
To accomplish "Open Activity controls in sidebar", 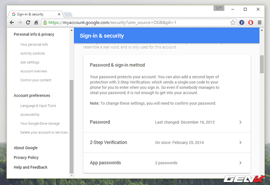I will (32, 54).
